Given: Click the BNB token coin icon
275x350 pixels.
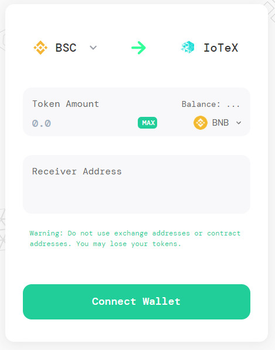Looking at the screenshot, I should point(201,123).
